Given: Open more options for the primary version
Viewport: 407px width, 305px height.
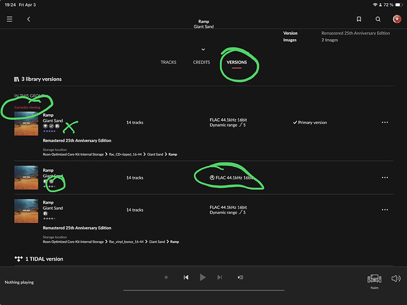Looking at the screenshot, I should click(385, 123).
